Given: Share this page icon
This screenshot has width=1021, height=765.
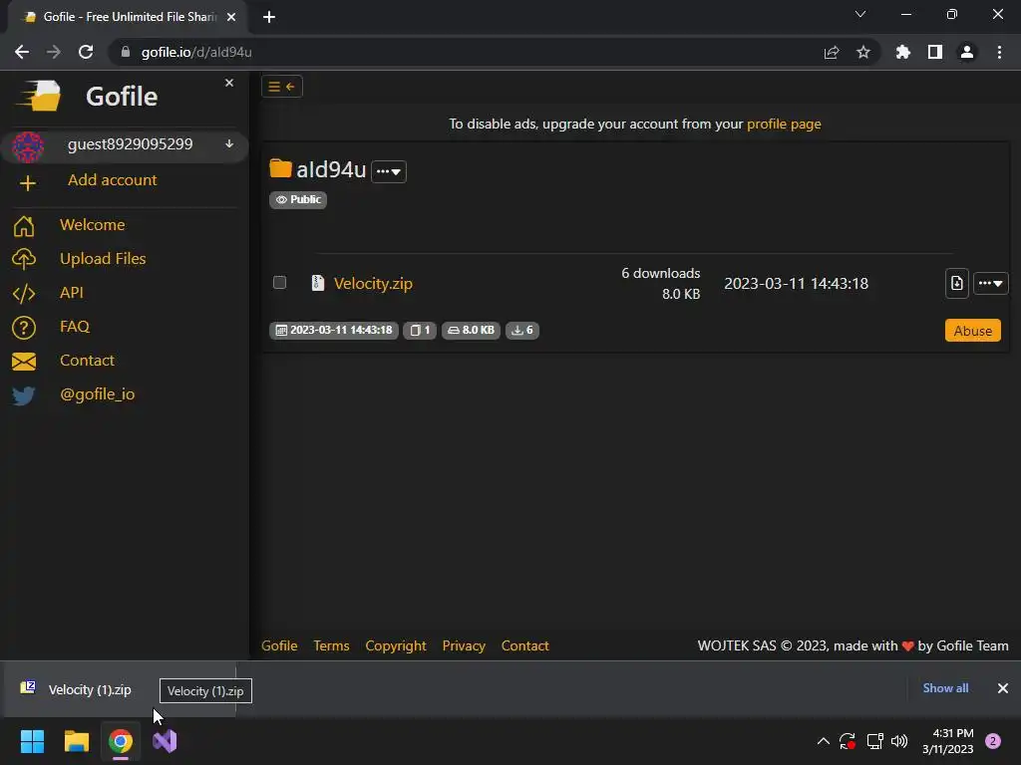Looking at the screenshot, I should (832, 52).
